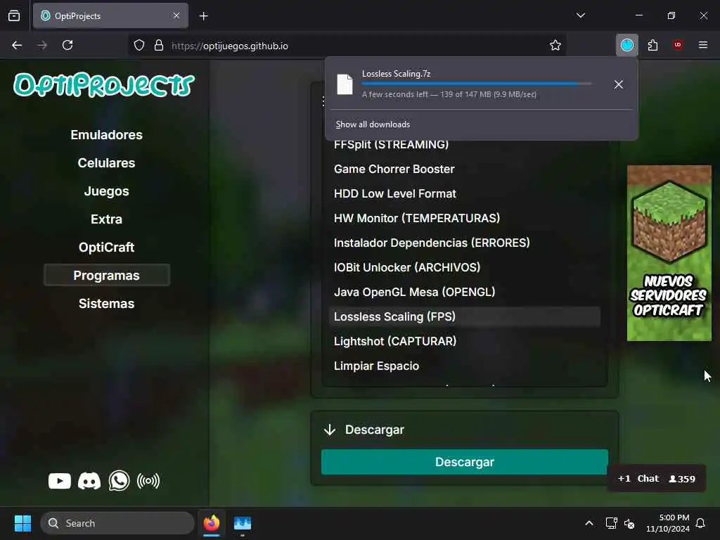Select Limpiar Espacio entry
Image resolution: width=720 pixels, height=540 pixels.
tap(465, 366)
